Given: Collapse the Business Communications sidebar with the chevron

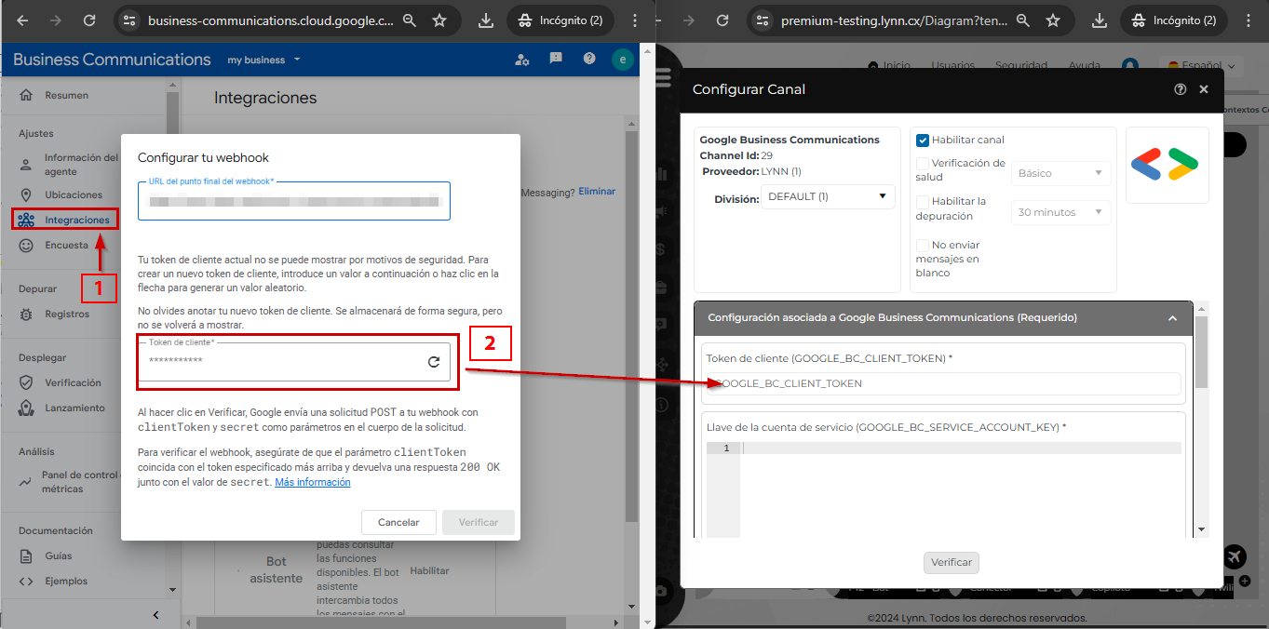Looking at the screenshot, I should click(156, 614).
